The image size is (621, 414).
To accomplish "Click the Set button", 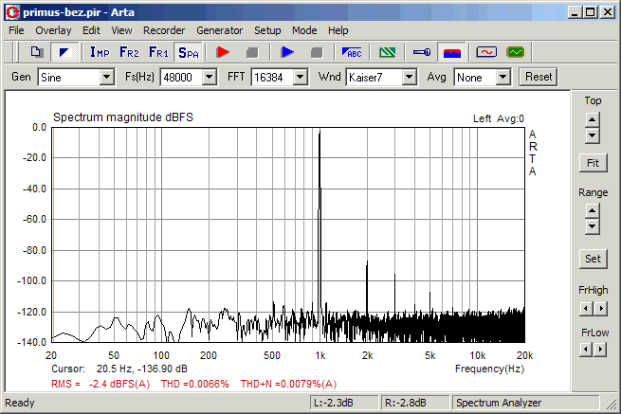I will (593, 259).
